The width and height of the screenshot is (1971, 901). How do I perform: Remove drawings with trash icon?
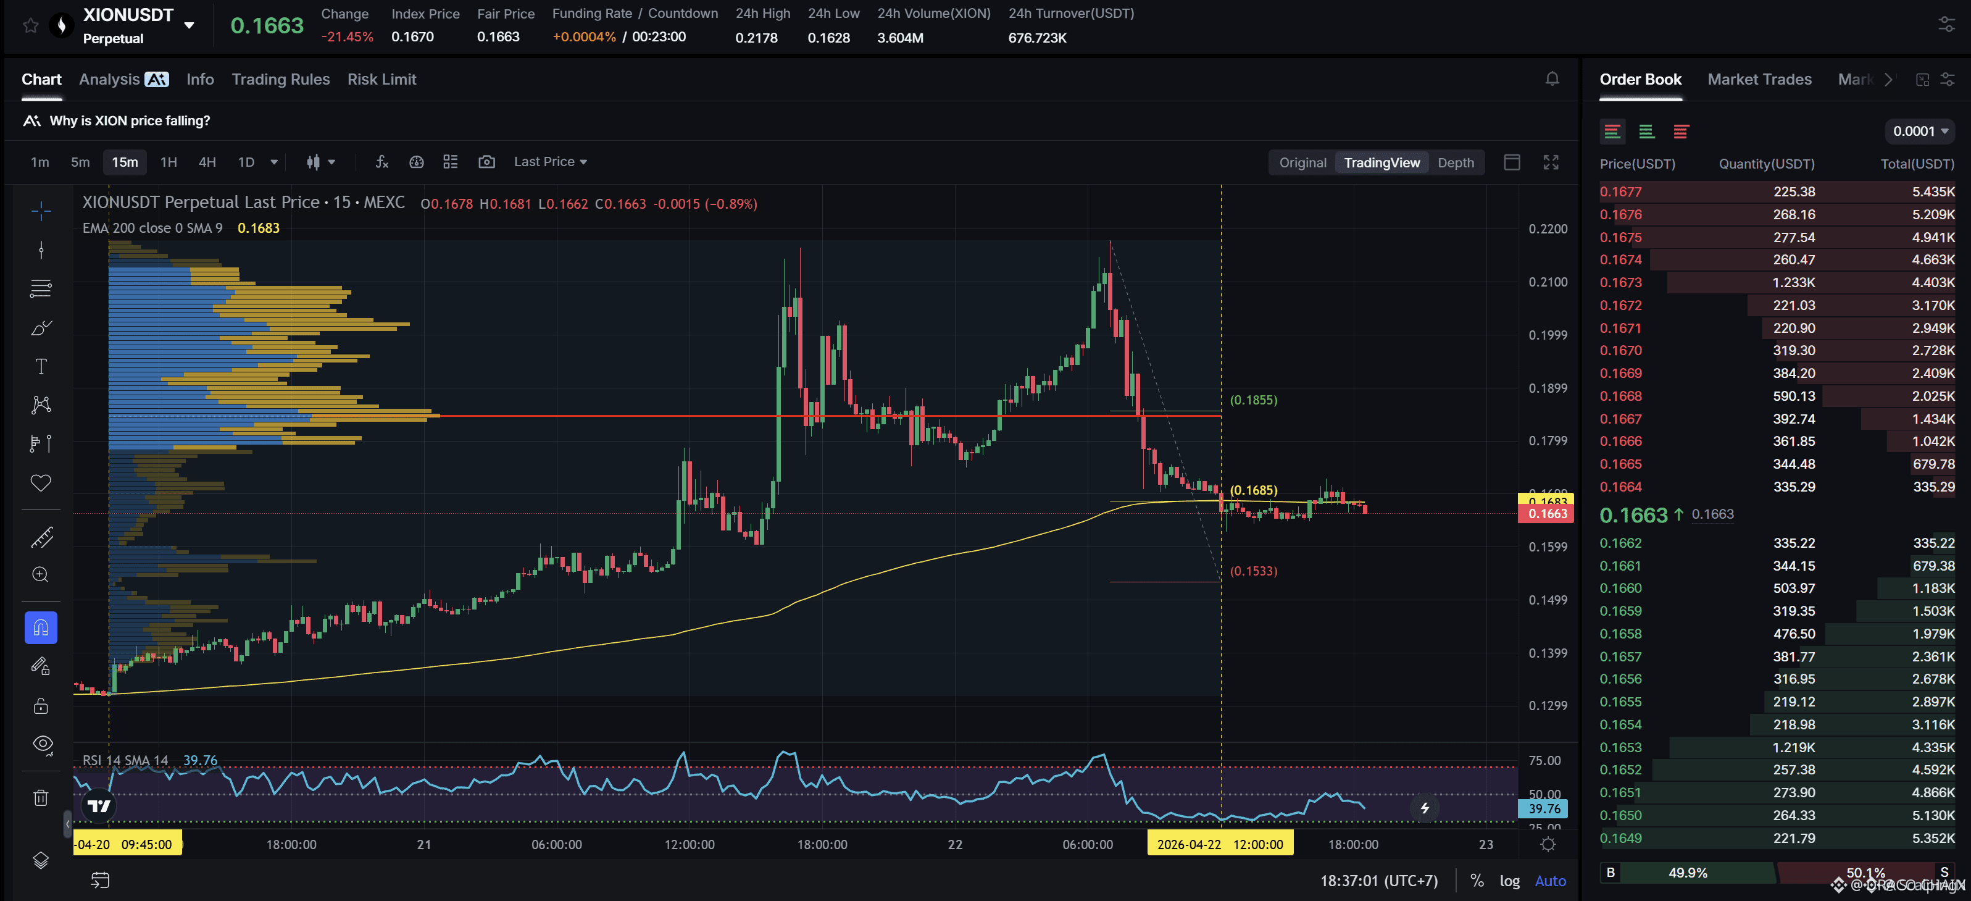pos(41,798)
